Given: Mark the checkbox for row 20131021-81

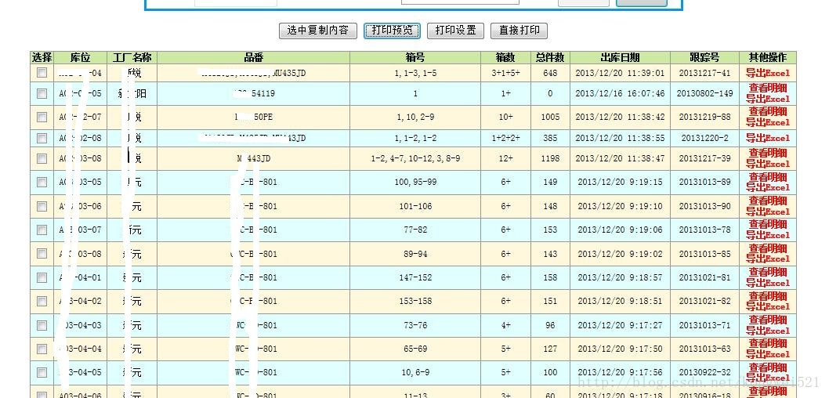Looking at the screenshot, I should click(42, 277).
